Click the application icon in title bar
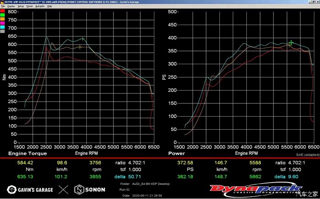320x199 pixels. pyautogui.click(x=2, y=2)
